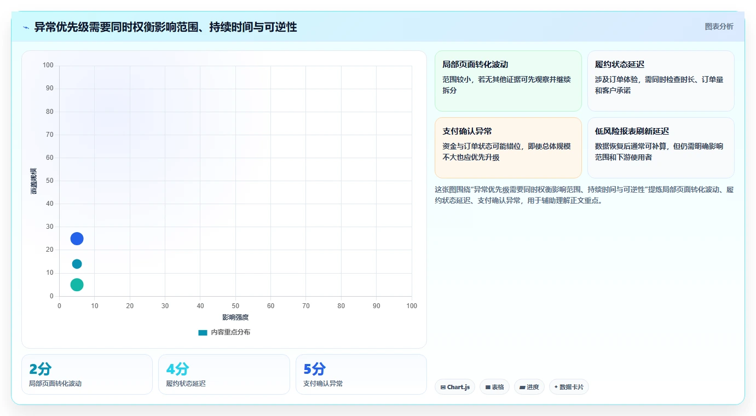Open the 履约状态延迟 card
Image resolution: width=756 pixels, height=416 pixels.
[661, 81]
